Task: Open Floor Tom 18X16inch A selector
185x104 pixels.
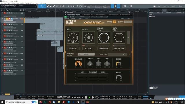Action: coord(104,49)
